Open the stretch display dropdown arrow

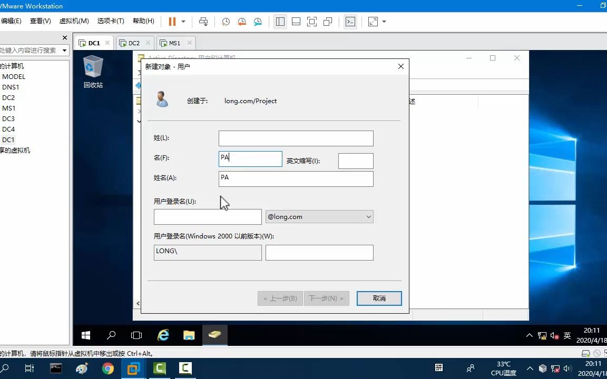click(384, 22)
